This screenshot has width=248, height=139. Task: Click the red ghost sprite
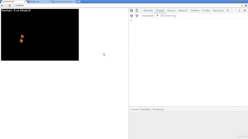(x=22, y=37)
